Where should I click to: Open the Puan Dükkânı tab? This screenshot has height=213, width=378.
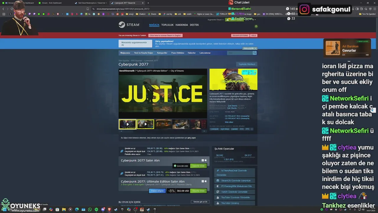pos(178,53)
